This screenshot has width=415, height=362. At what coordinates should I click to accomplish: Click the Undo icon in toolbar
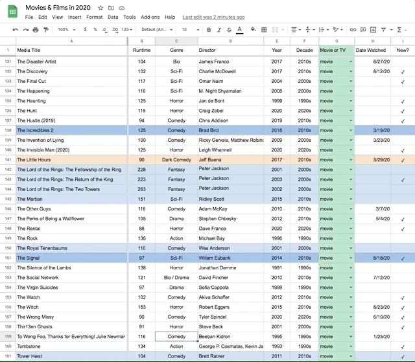tap(16, 30)
